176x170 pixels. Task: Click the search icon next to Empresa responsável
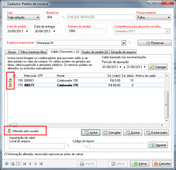click(129, 43)
